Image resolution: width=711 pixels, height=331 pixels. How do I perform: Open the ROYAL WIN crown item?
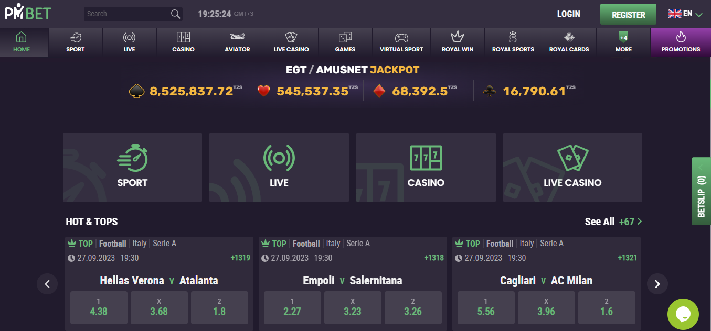click(458, 42)
